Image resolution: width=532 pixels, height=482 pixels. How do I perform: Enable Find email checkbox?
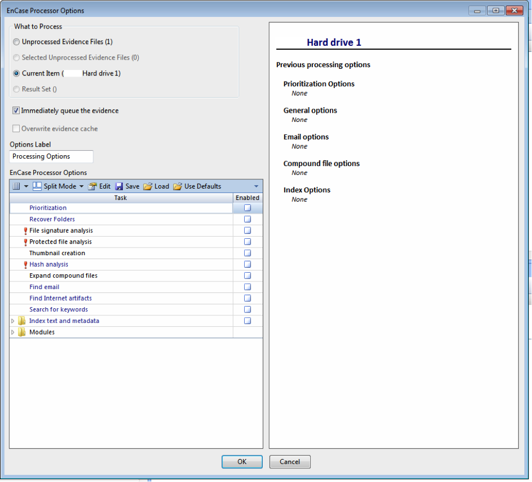[x=247, y=287]
